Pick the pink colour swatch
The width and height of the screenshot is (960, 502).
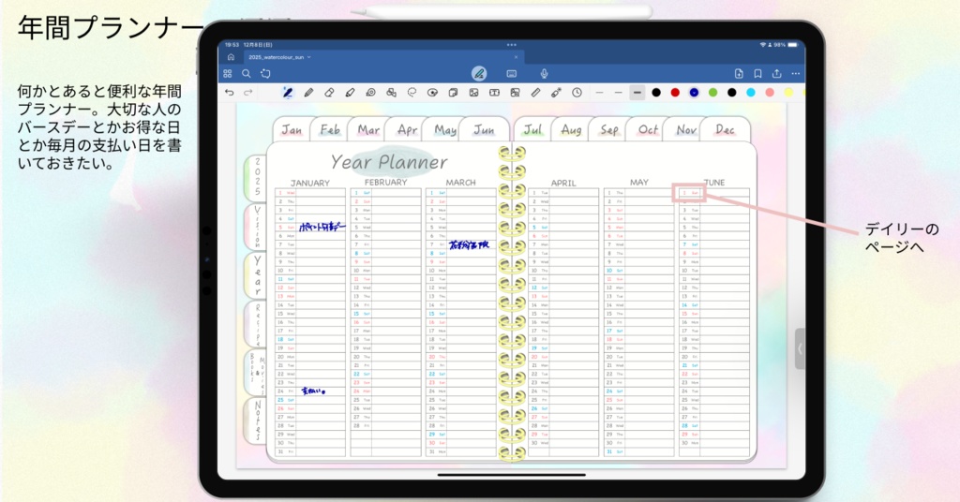click(x=770, y=93)
